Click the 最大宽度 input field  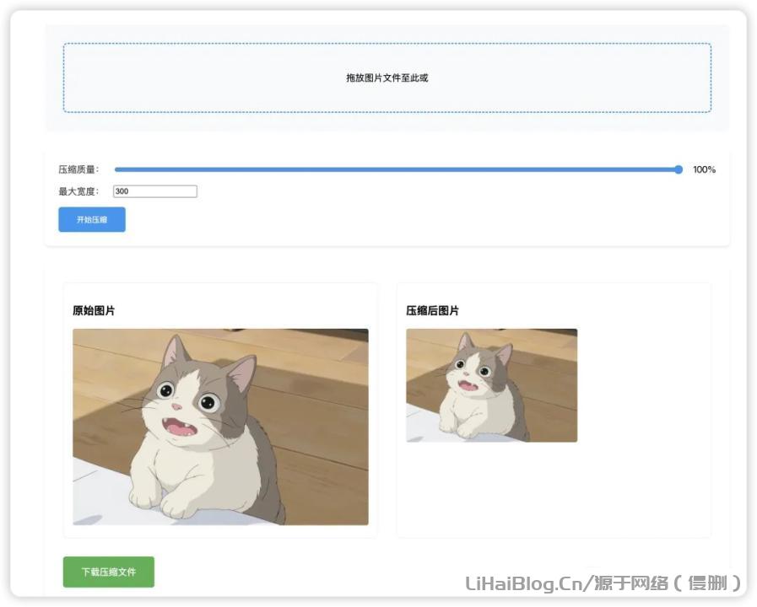click(x=155, y=191)
